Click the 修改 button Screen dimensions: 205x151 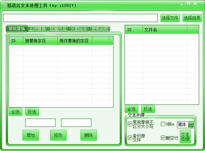click(x=58, y=135)
